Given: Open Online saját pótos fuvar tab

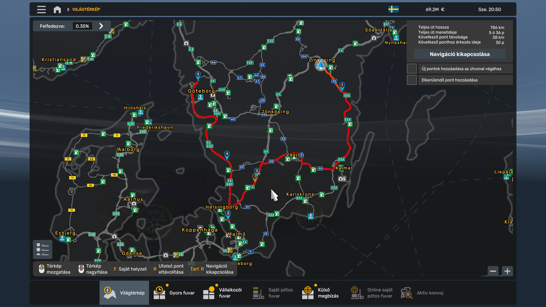Looking at the screenshot, I should pyautogui.click(x=372, y=293).
